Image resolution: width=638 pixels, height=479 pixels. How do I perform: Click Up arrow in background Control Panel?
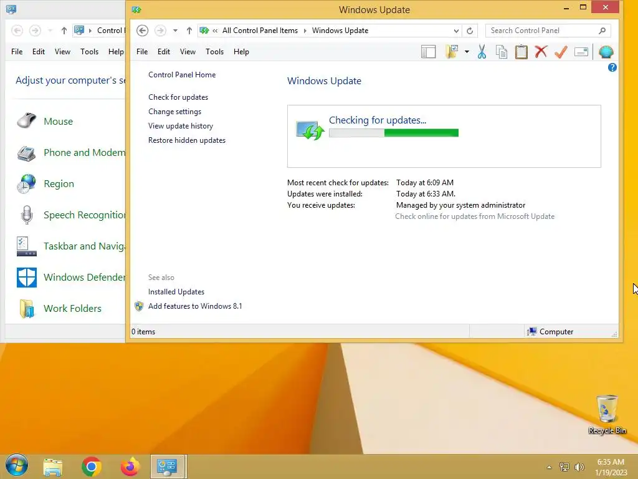pos(64,31)
